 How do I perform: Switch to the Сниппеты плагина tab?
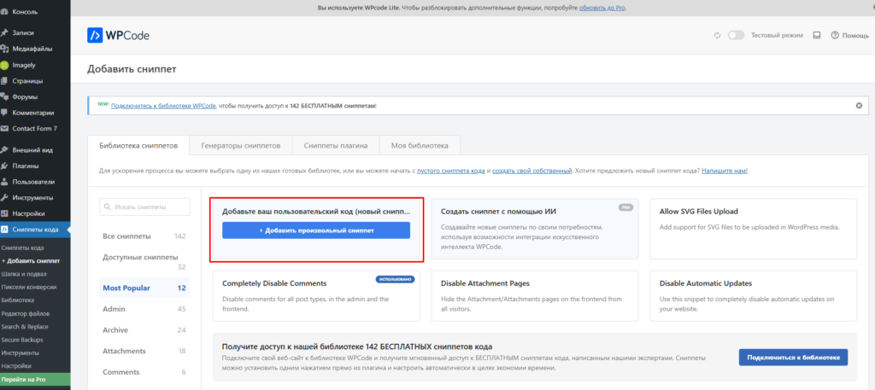(x=335, y=146)
